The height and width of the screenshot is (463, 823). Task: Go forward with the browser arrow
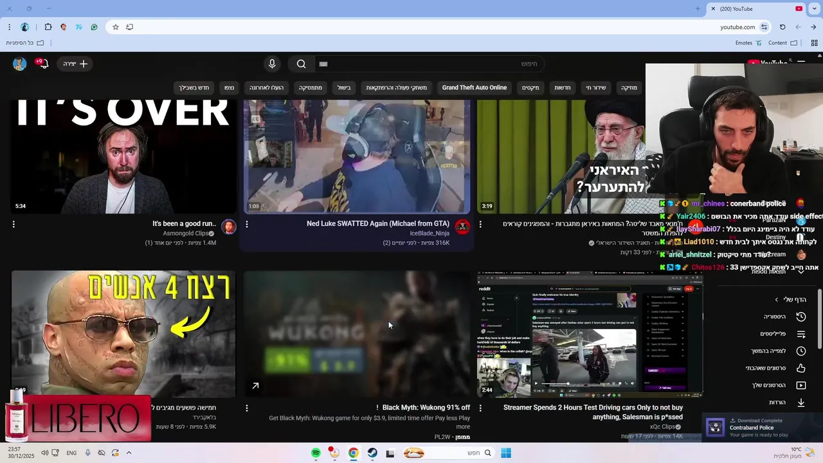click(x=798, y=27)
